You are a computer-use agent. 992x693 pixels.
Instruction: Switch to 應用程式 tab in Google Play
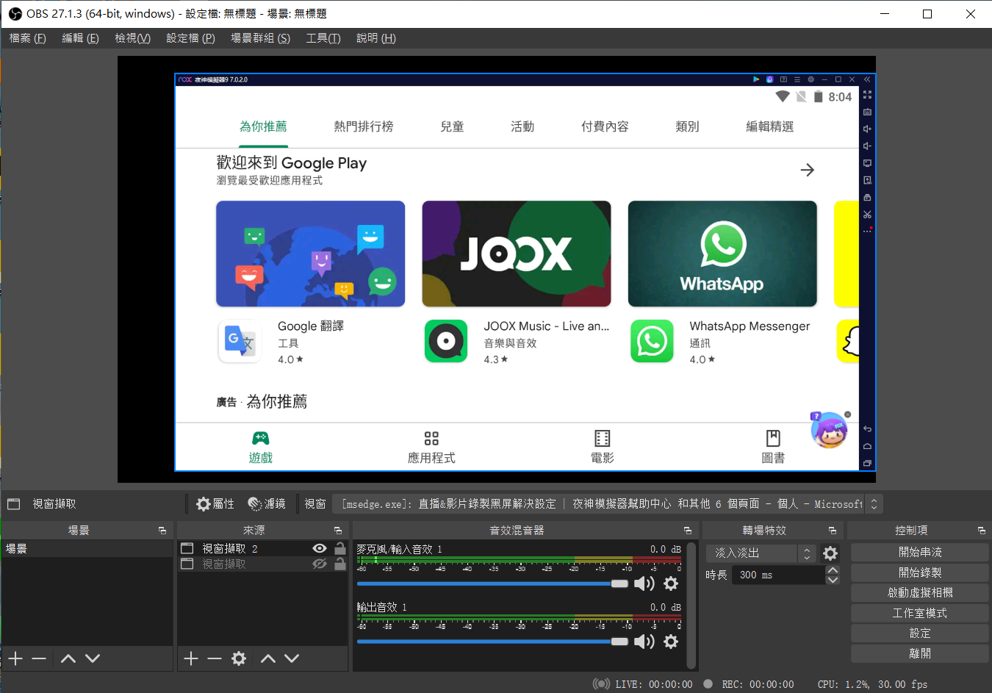[431, 446]
